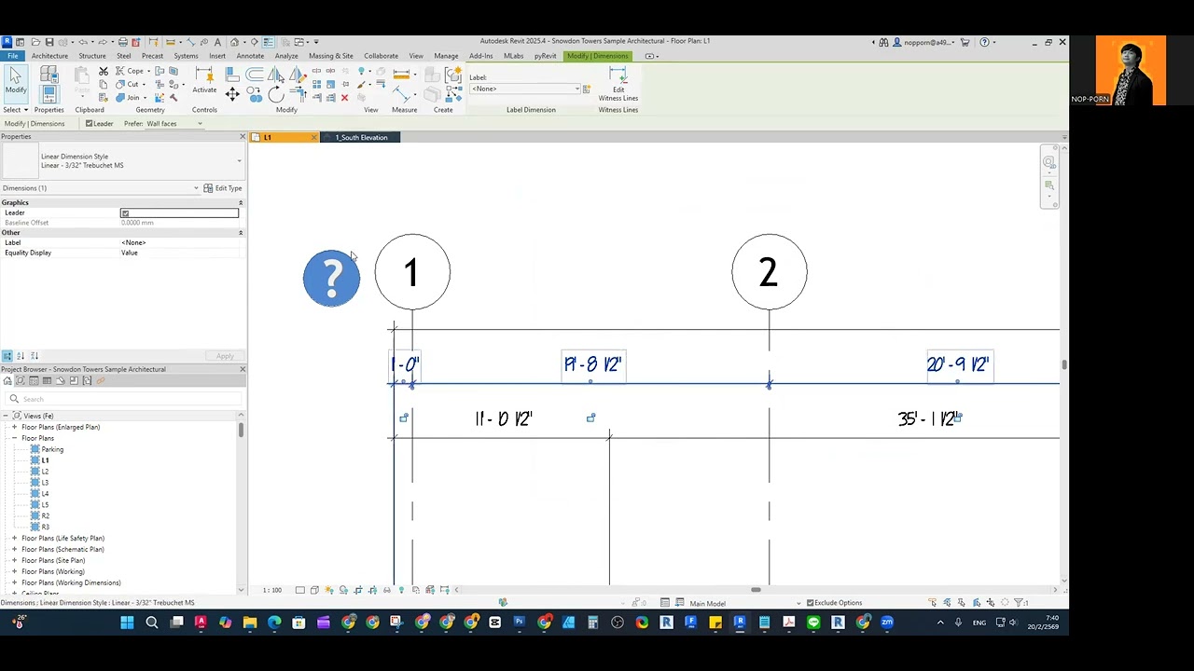This screenshot has width=1194, height=671.
Task: Toggle the Leader checkbox in options bar
Action: pos(90,124)
